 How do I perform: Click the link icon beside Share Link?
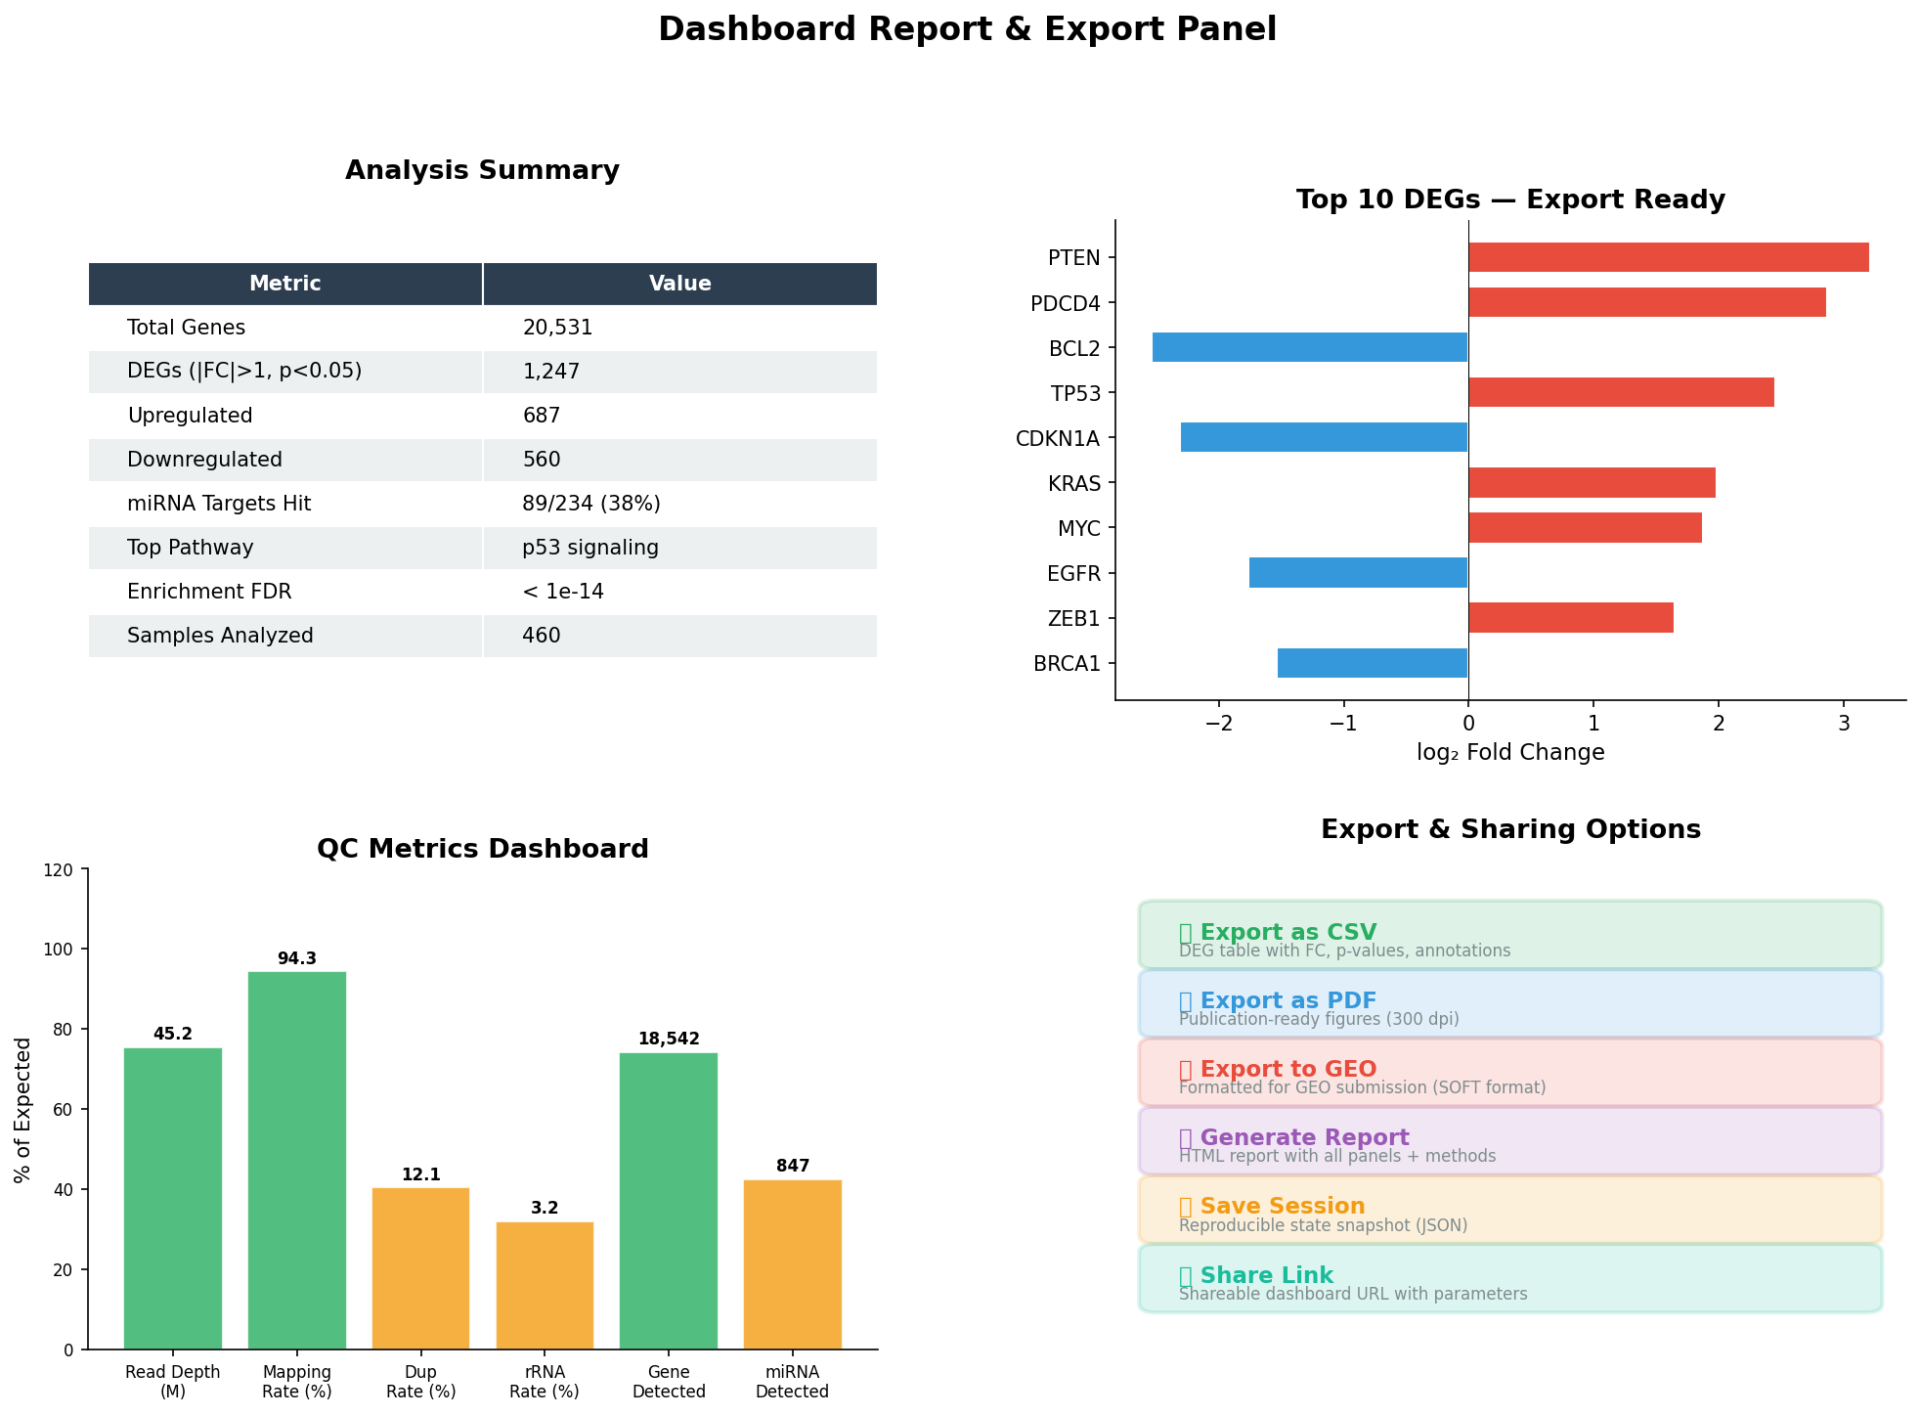[x=1186, y=1274]
